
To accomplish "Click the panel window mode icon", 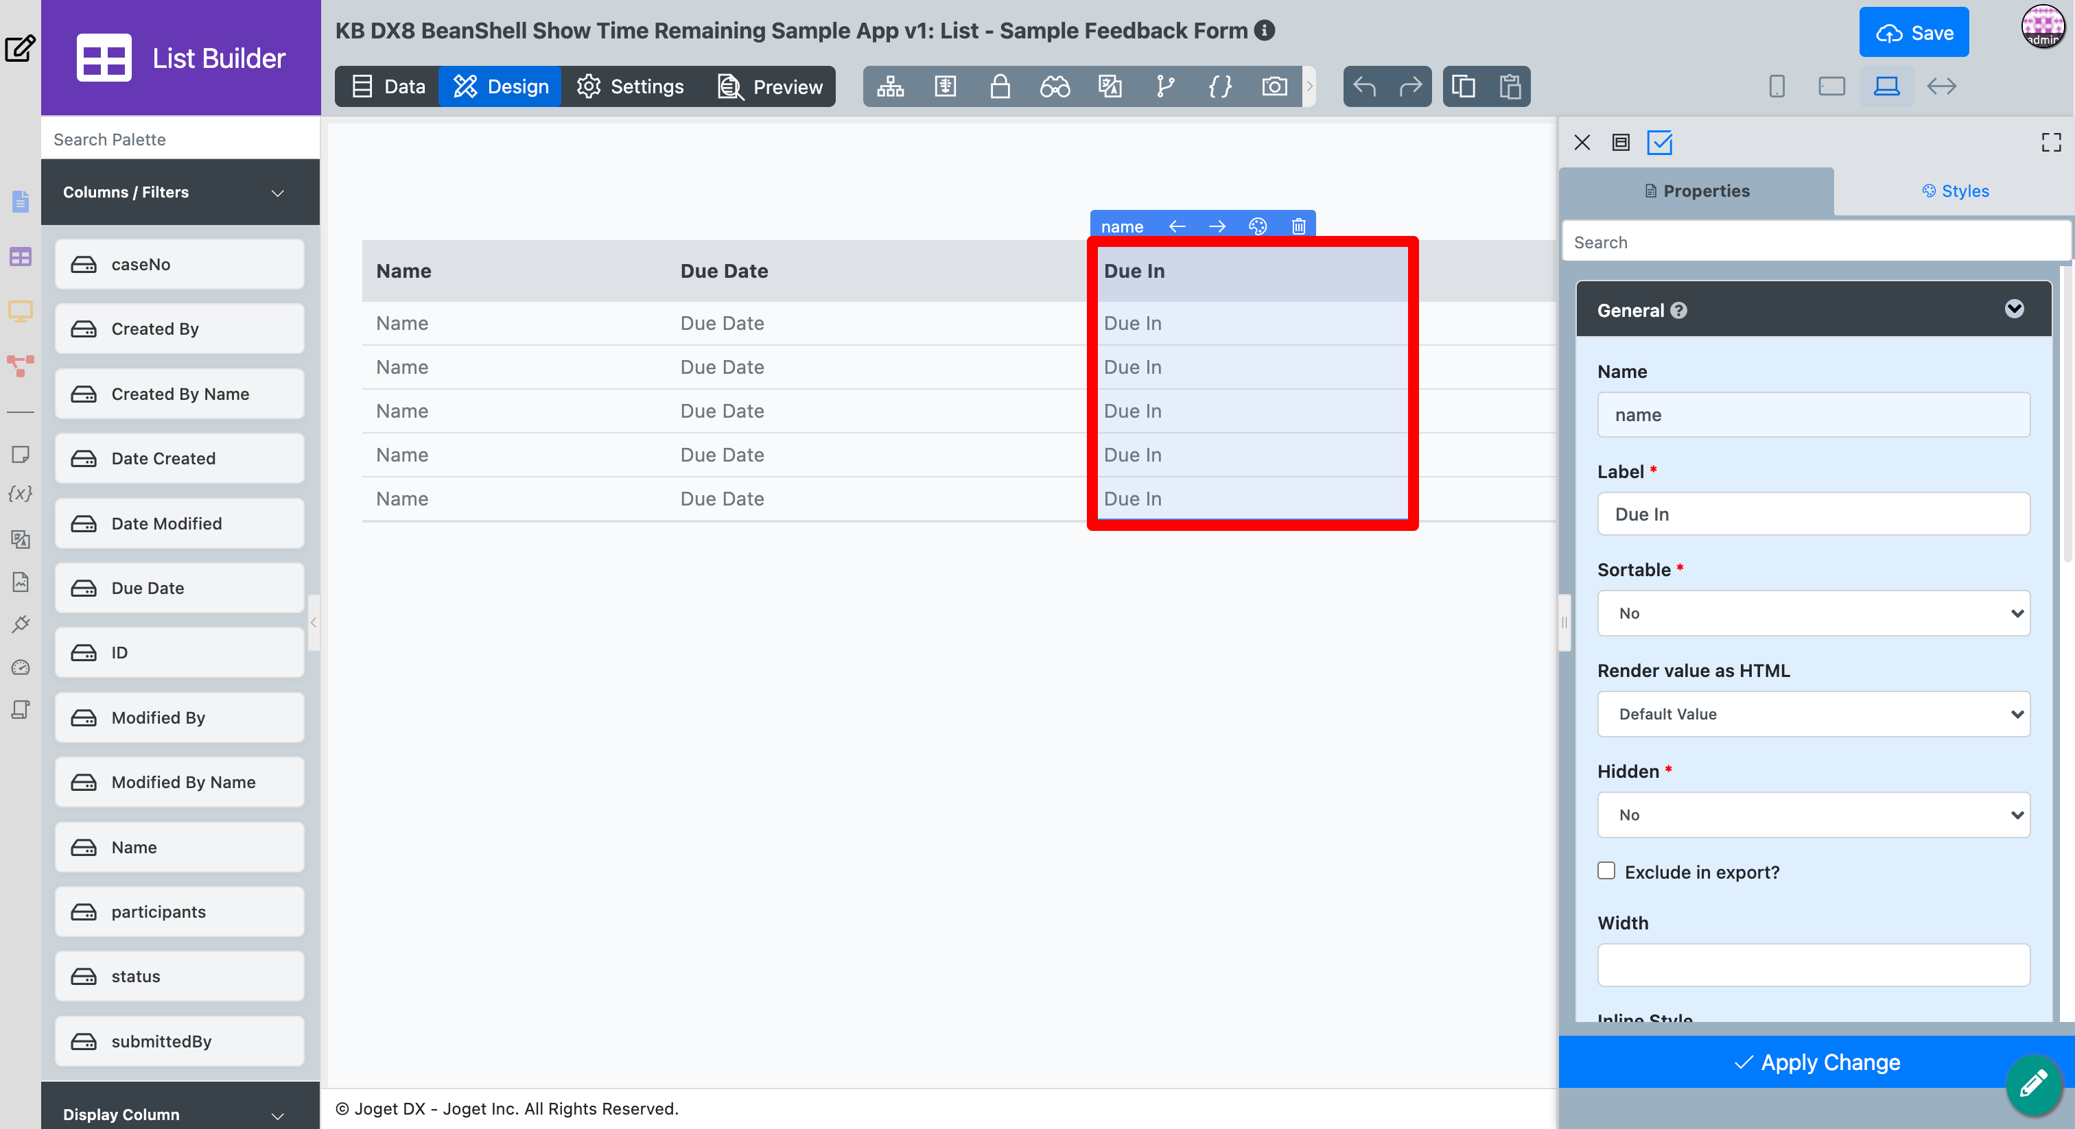I will click(1621, 143).
